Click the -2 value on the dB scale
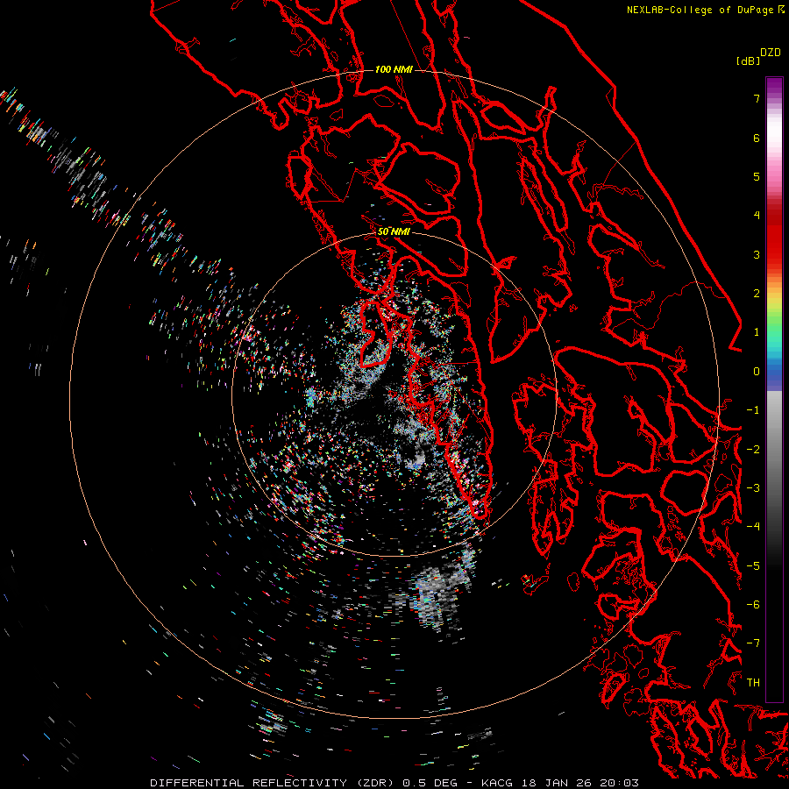The height and width of the screenshot is (789, 789). coord(753,450)
